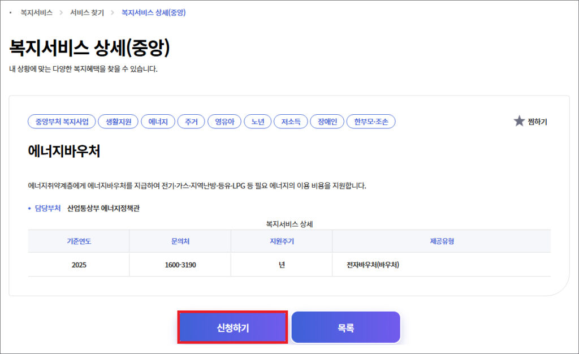Pick the 저소득 tag

(x=291, y=122)
